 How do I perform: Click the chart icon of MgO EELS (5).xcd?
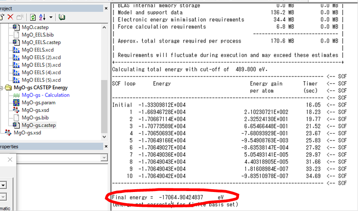point(16,80)
